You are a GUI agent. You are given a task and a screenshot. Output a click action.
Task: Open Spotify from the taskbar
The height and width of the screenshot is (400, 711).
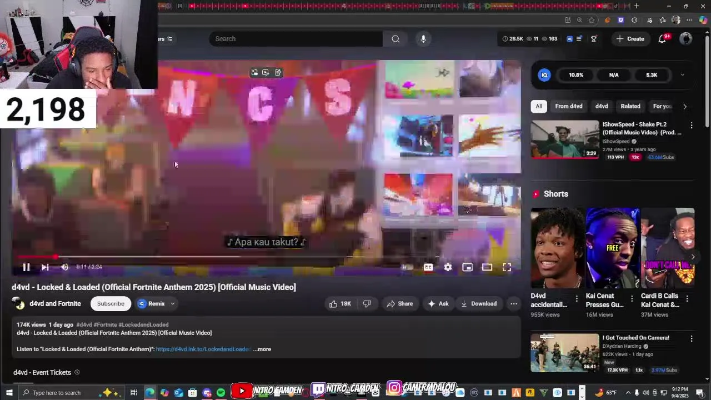pos(221,393)
